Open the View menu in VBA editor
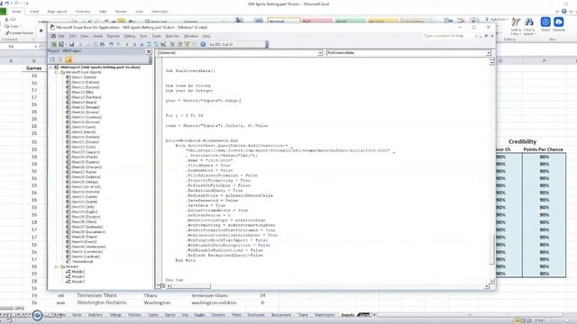This screenshot has width=577, height=324. point(85,36)
